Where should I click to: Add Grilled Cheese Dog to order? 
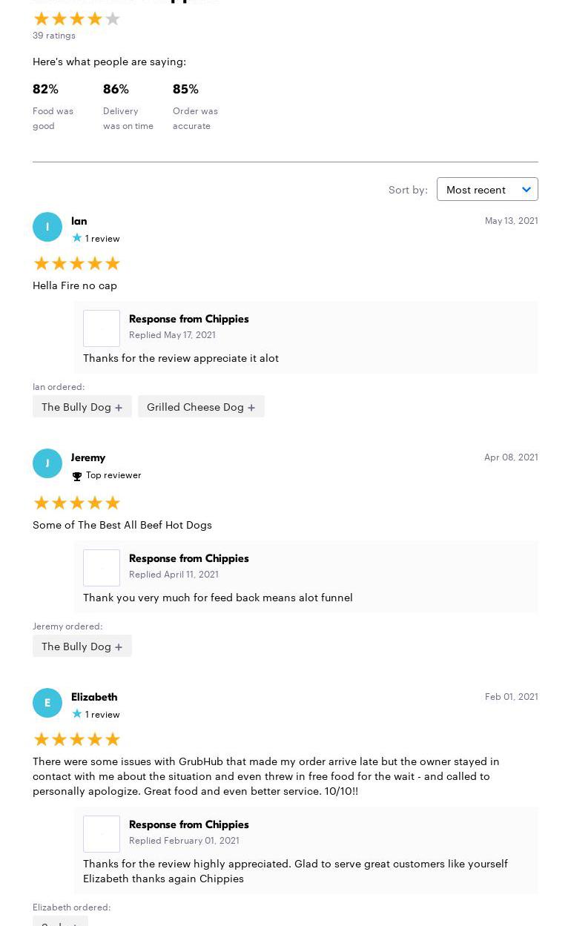tap(201, 406)
